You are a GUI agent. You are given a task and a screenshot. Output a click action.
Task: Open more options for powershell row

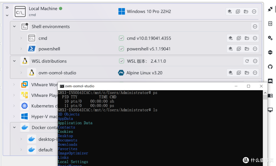[x=255, y=49]
